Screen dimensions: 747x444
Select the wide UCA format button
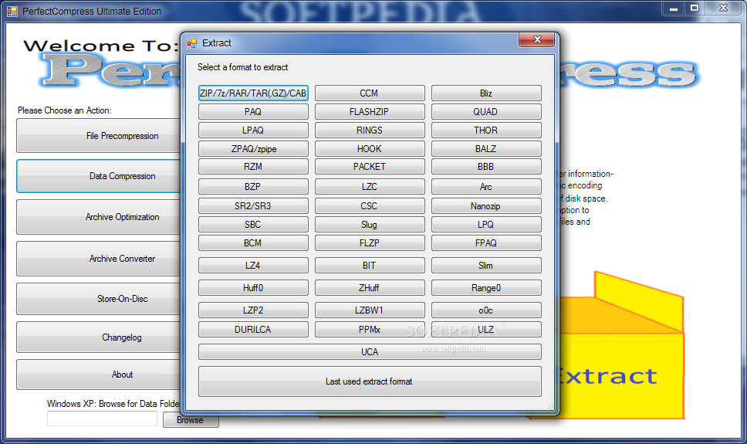point(370,352)
